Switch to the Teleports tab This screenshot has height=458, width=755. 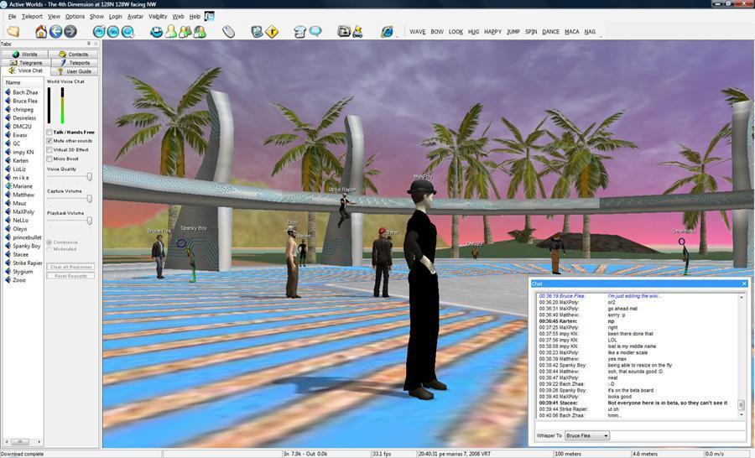74,63
